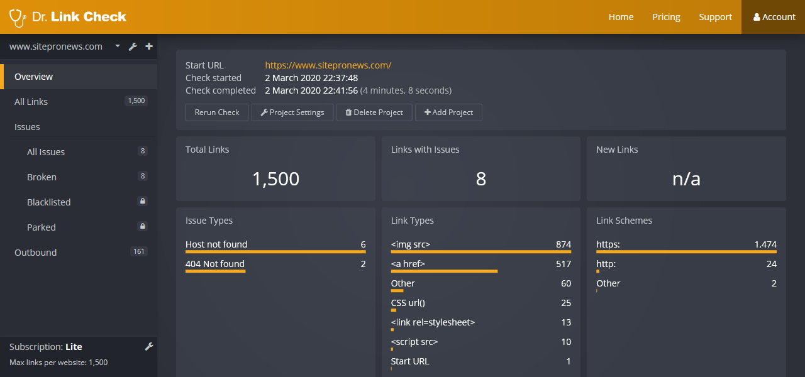The height and width of the screenshot is (377, 805).
Task: Open All Issues in the sidebar
Action: tap(79, 152)
